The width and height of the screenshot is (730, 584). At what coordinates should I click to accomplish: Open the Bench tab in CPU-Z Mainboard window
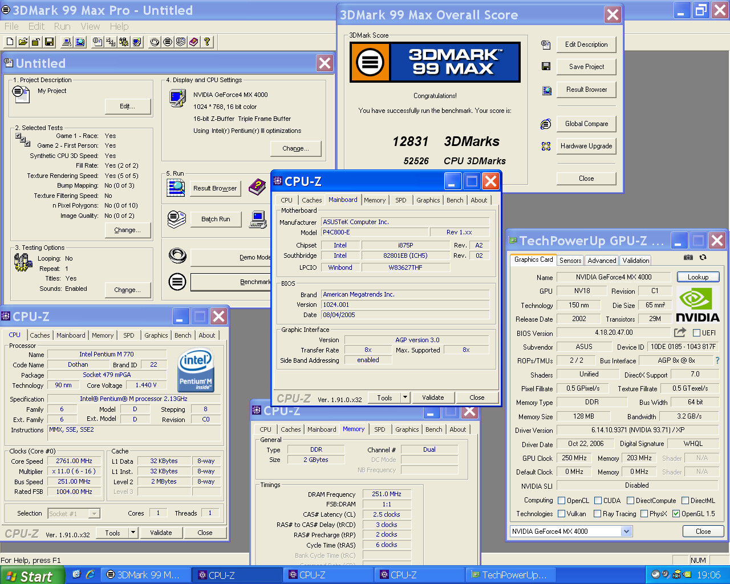click(x=455, y=200)
